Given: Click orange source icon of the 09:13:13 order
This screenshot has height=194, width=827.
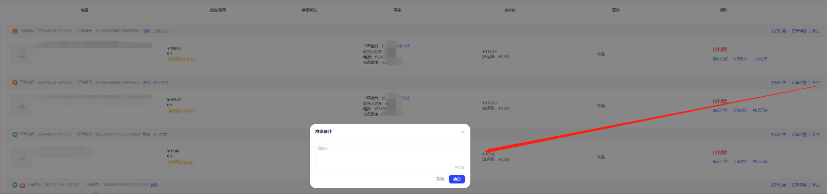Looking at the screenshot, I should [x=15, y=83].
